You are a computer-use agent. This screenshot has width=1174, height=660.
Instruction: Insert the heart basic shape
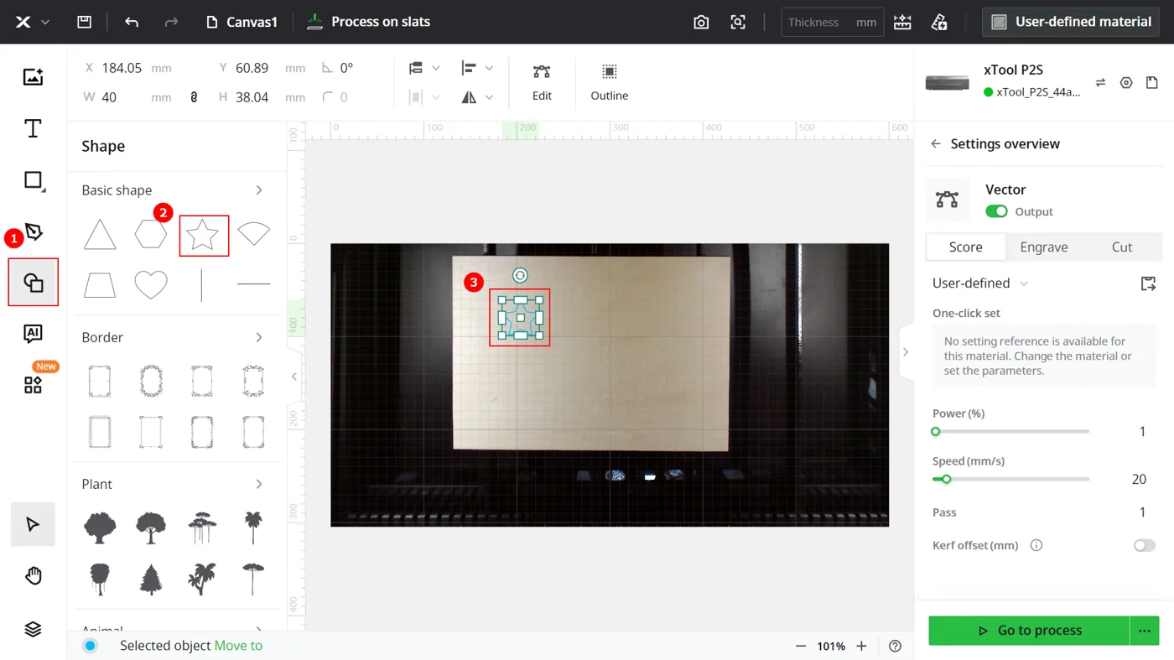tap(151, 285)
